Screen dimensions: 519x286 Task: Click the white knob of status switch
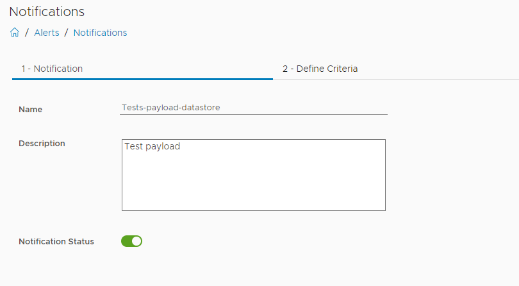pos(136,241)
